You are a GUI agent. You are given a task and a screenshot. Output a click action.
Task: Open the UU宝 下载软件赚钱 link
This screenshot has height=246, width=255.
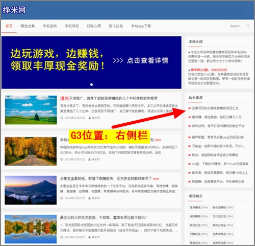[220, 164]
